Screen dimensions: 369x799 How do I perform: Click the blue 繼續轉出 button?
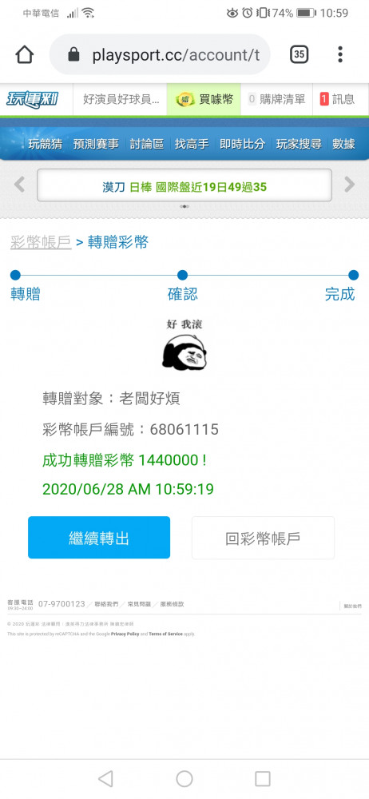pyautogui.click(x=99, y=538)
